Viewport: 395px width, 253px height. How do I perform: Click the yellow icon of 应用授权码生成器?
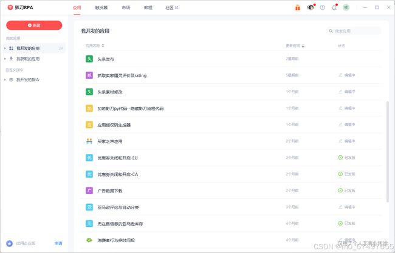pos(89,125)
